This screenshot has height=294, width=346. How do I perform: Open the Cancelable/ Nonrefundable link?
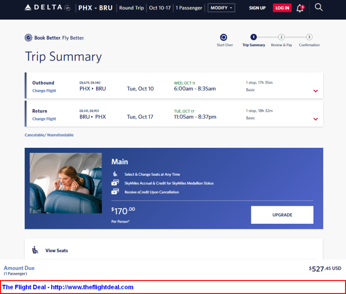click(x=49, y=135)
